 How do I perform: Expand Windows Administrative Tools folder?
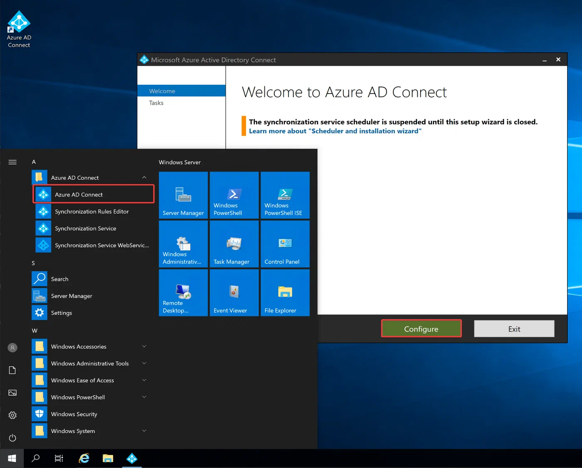(x=91, y=363)
